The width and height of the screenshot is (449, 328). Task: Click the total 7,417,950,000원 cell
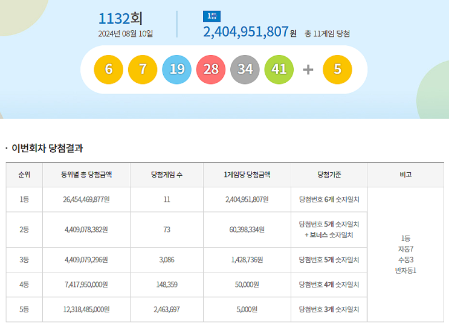click(x=86, y=285)
